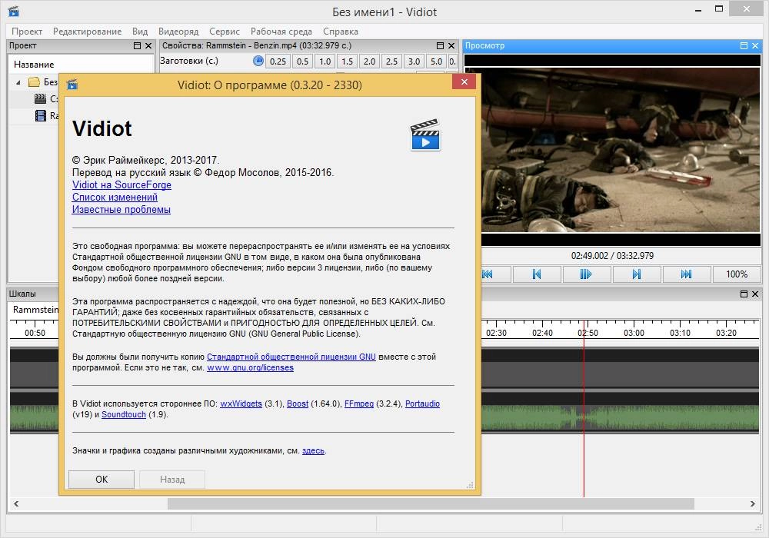Click the Vidiot app icon in main title bar
The height and width of the screenshot is (538, 769).
(14, 11)
